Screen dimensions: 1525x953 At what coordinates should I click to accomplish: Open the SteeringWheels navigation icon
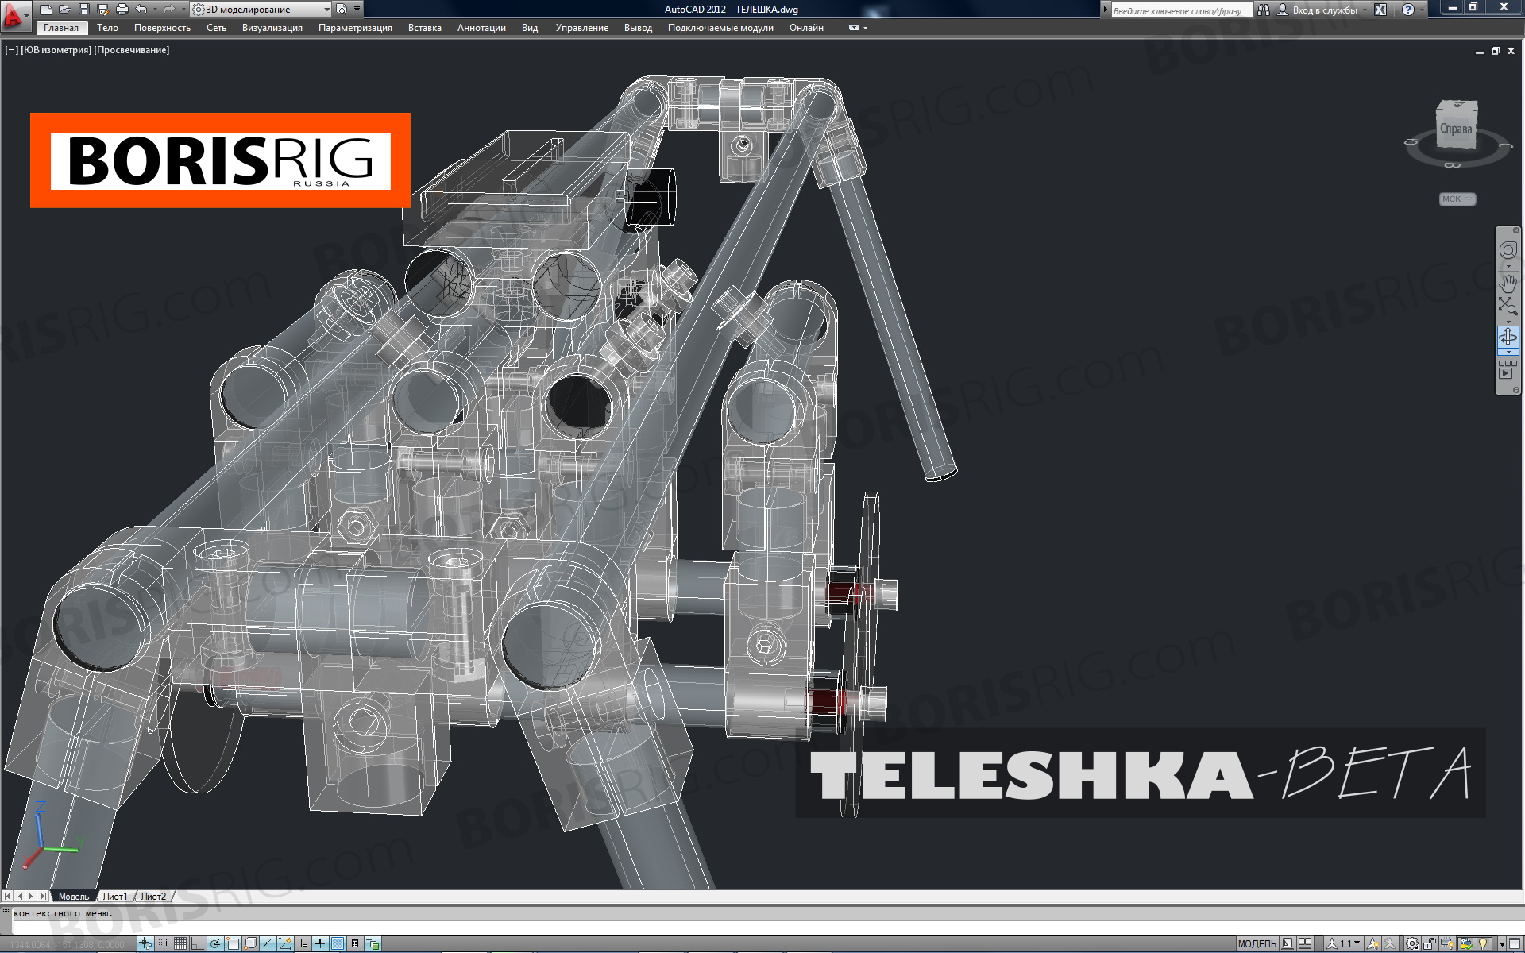[1508, 251]
